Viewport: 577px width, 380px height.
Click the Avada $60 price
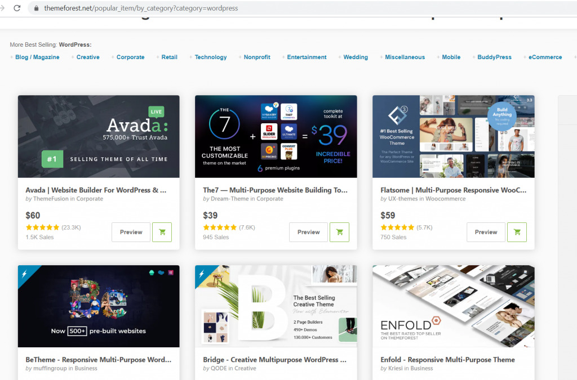click(x=33, y=216)
